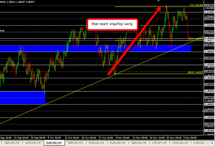
Task: Click time axis label '18 Nov 16:00'
Action: 157,138
